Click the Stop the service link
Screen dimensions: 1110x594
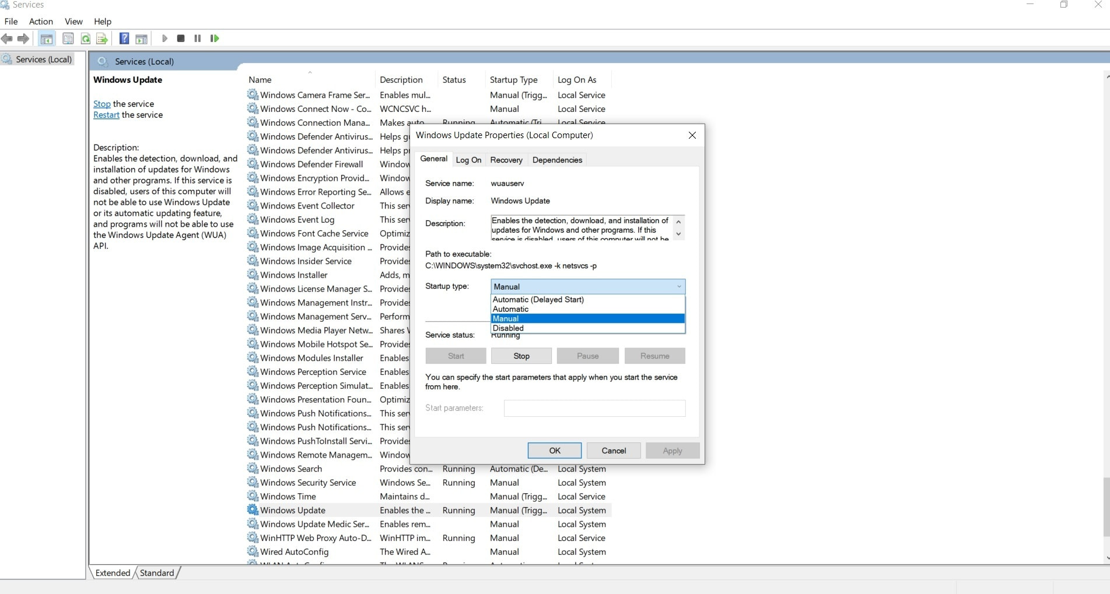102,104
